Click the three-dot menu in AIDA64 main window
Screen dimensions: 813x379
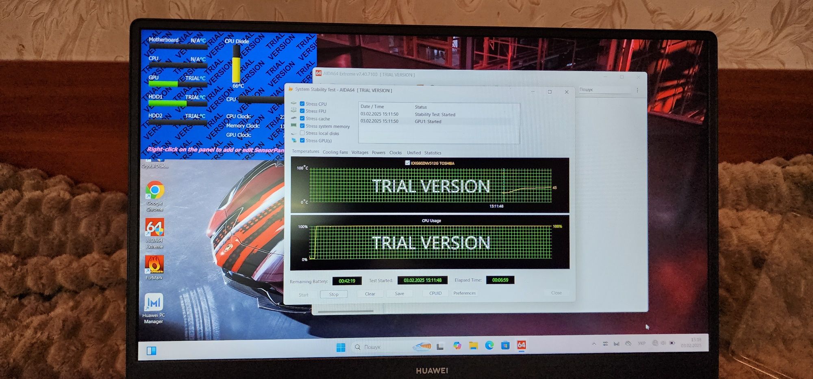[637, 90]
